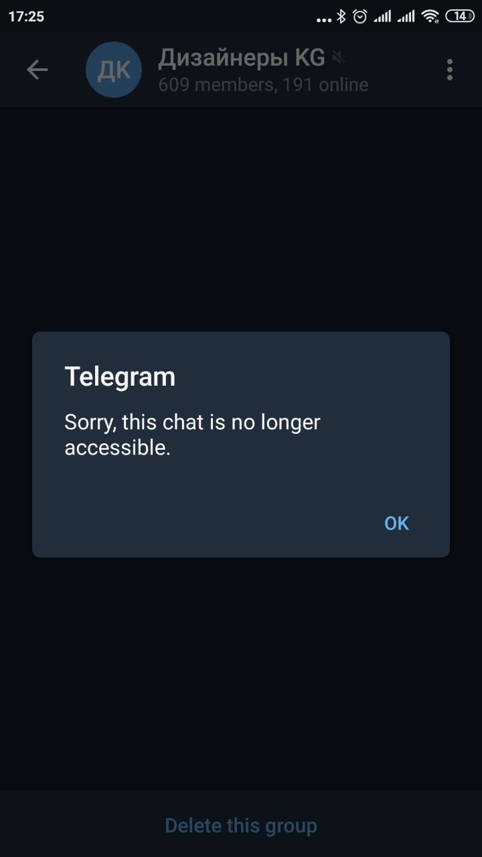Tap the first SIM signal strength icon
This screenshot has width=482, height=857.
[x=382, y=16]
